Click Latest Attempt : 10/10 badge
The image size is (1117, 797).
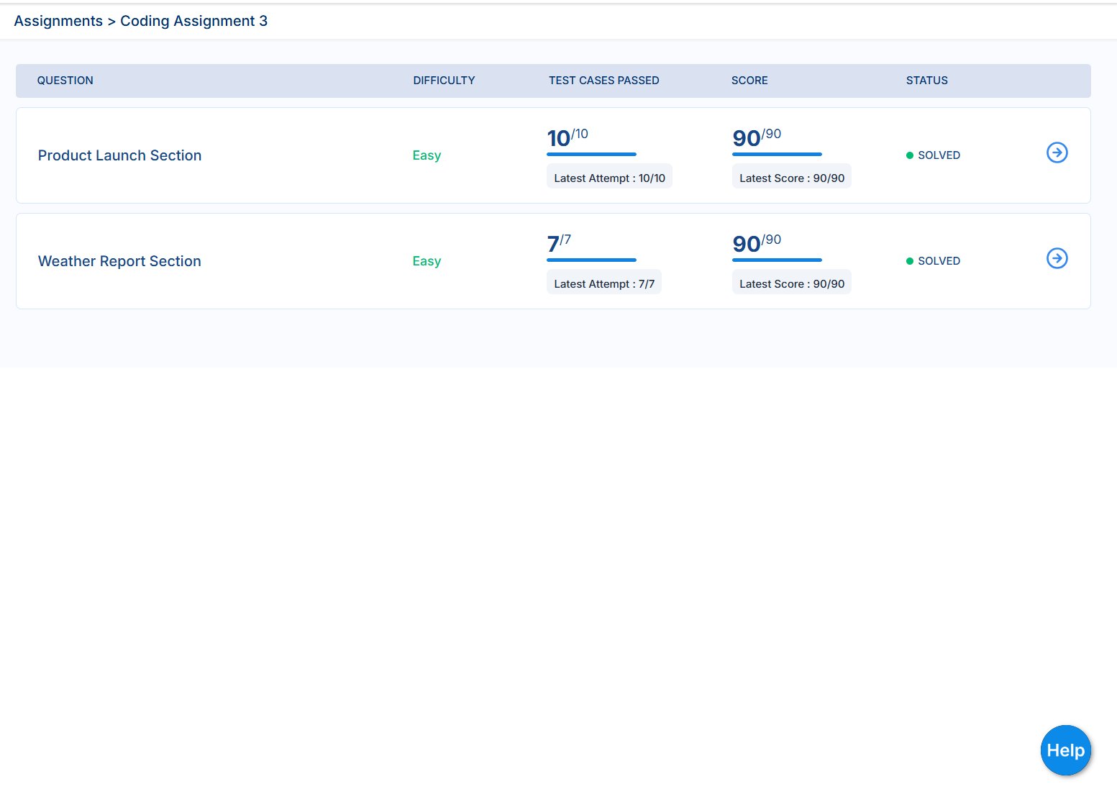click(x=609, y=178)
